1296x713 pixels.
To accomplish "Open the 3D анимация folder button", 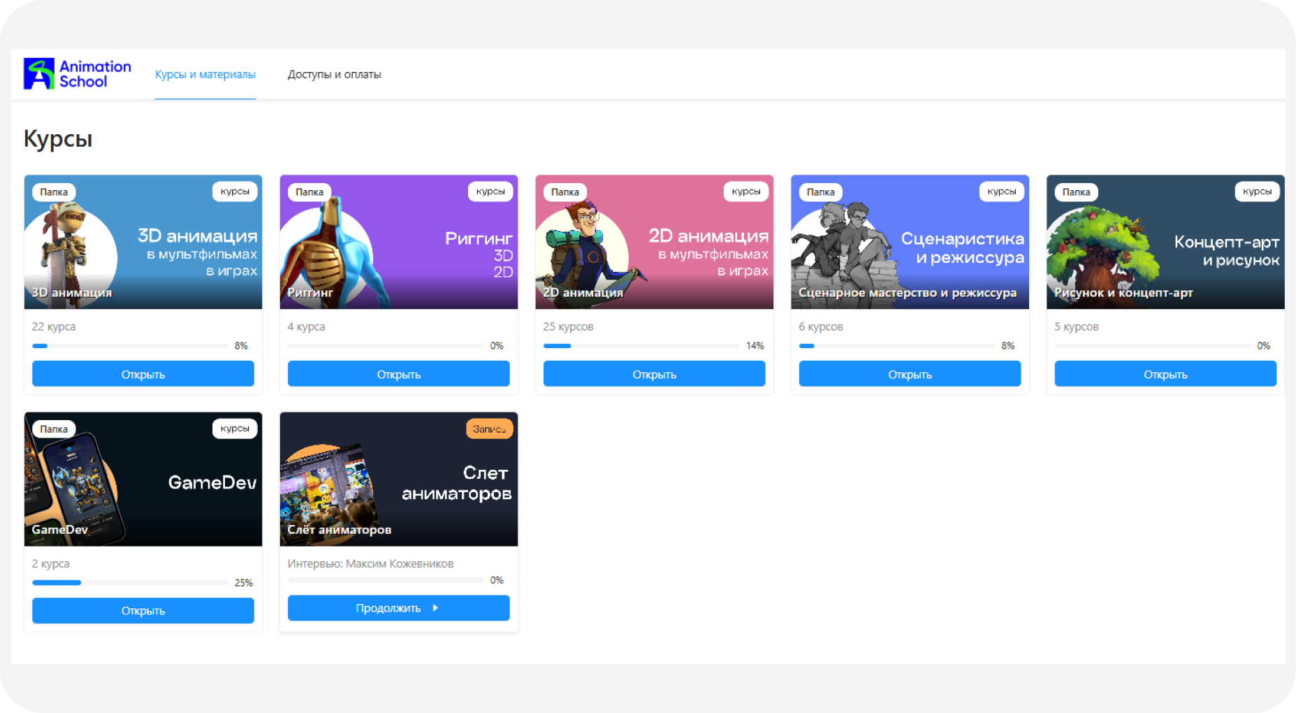I will coord(143,374).
